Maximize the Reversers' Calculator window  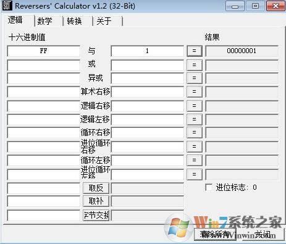[255, 6]
